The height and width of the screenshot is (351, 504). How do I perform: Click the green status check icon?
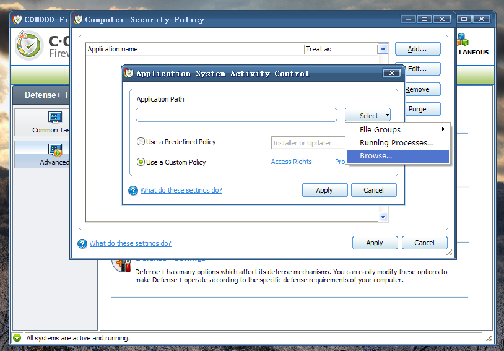[x=17, y=338]
